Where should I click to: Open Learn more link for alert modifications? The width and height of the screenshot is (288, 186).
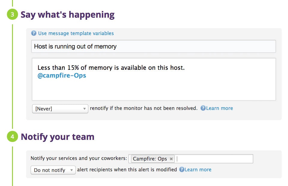click(198, 170)
